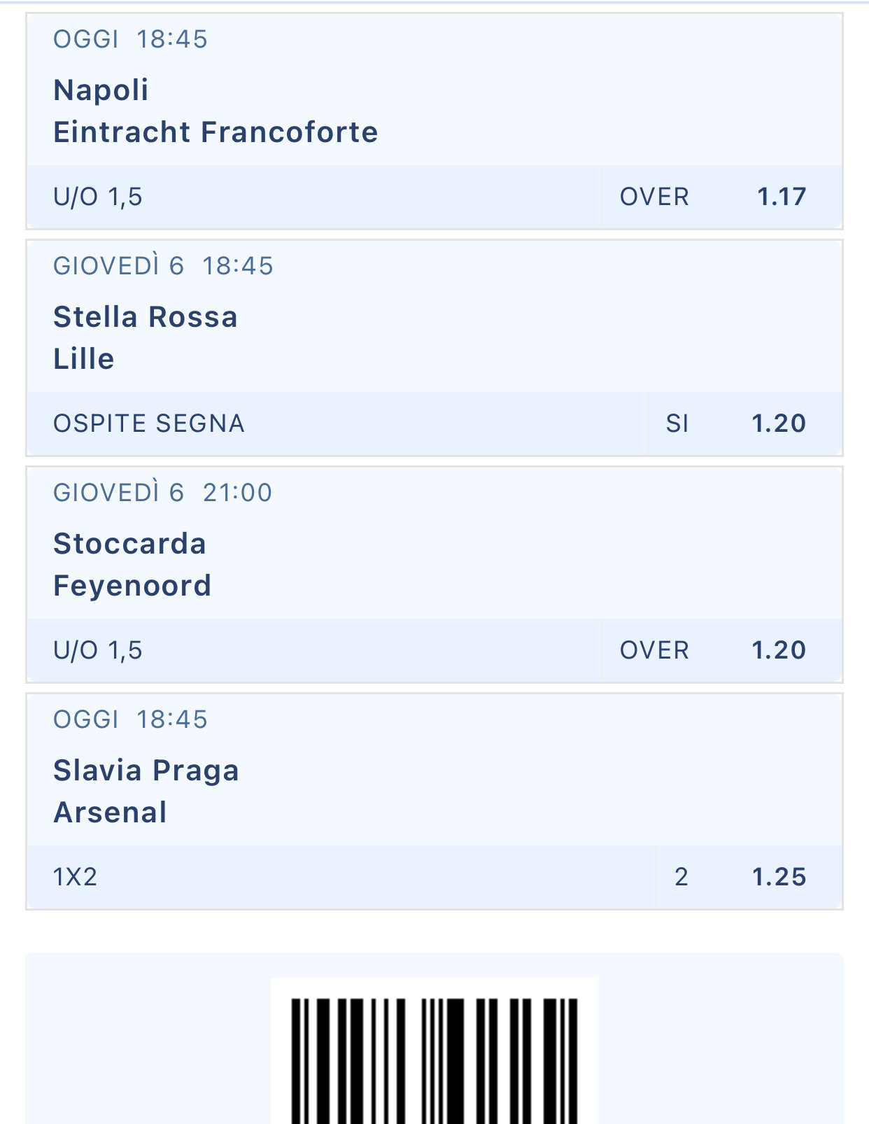Image resolution: width=869 pixels, height=1124 pixels.
Task: Open the Napoli vs Eintracht Francoforte match
Action: [x=216, y=111]
